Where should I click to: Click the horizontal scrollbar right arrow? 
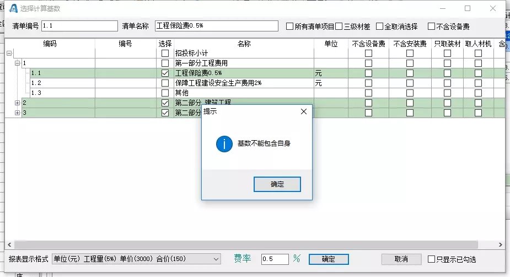500,244
